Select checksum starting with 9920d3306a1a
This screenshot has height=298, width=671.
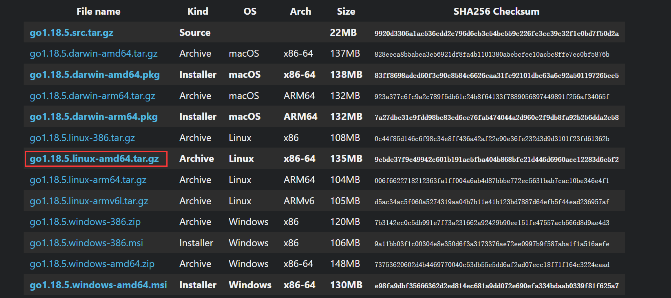pos(497,33)
